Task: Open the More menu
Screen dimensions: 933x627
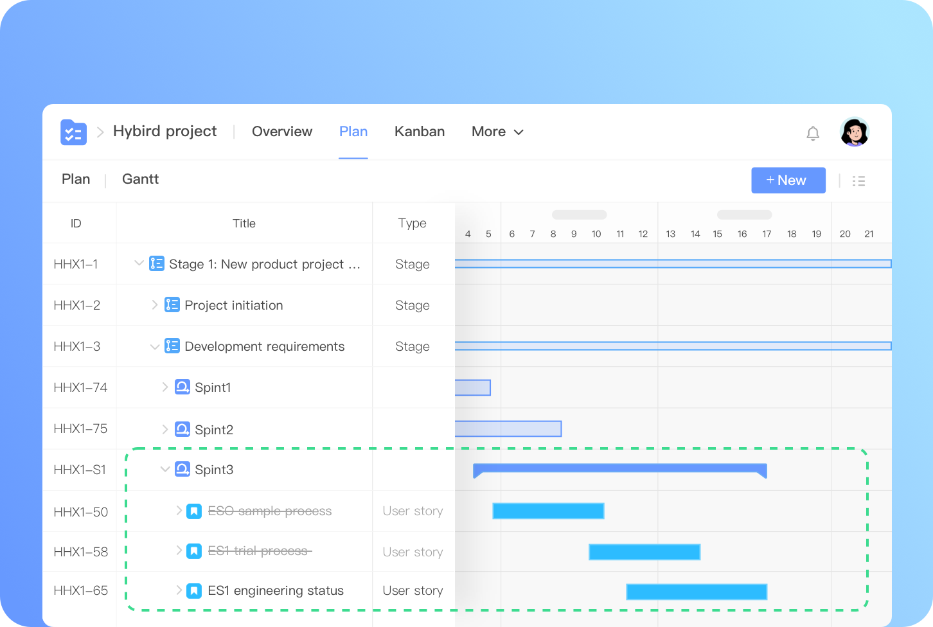Action: click(497, 132)
